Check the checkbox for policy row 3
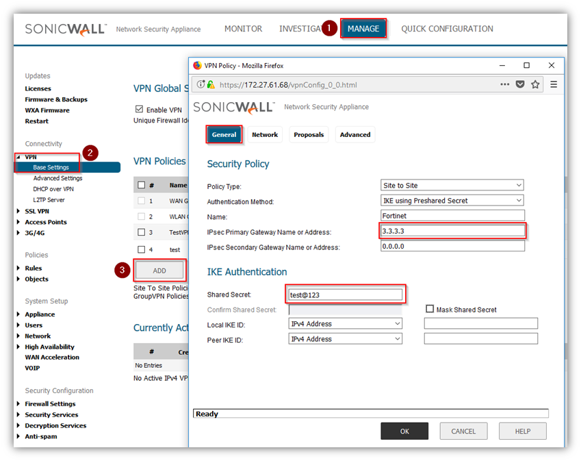 tap(141, 232)
